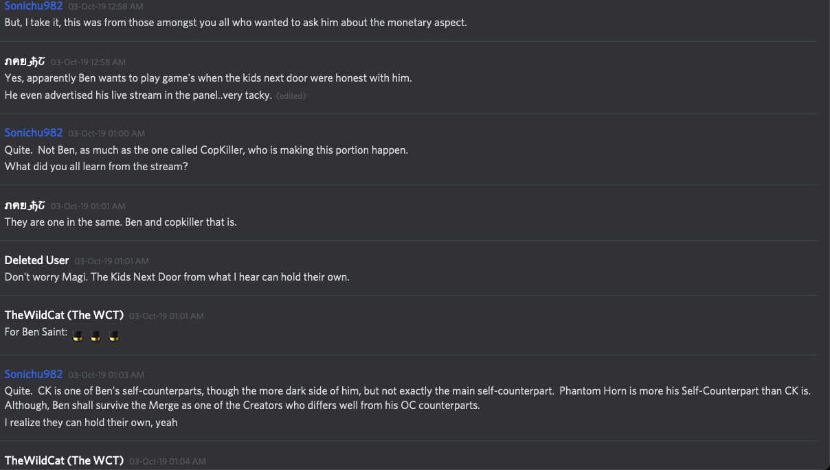Click the (edited) label after 'very tacky'
Screen dimensions: 830x470
[x=291, y=96]
